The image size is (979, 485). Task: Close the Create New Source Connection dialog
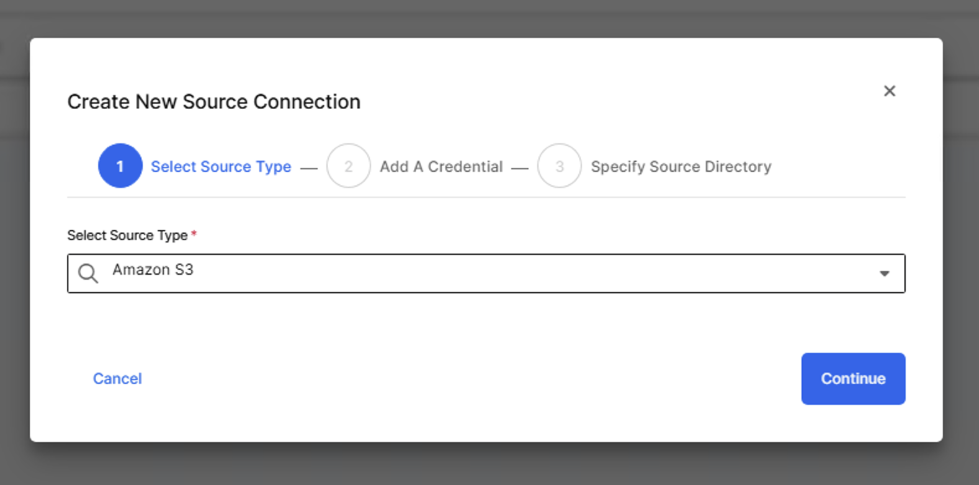889,91
